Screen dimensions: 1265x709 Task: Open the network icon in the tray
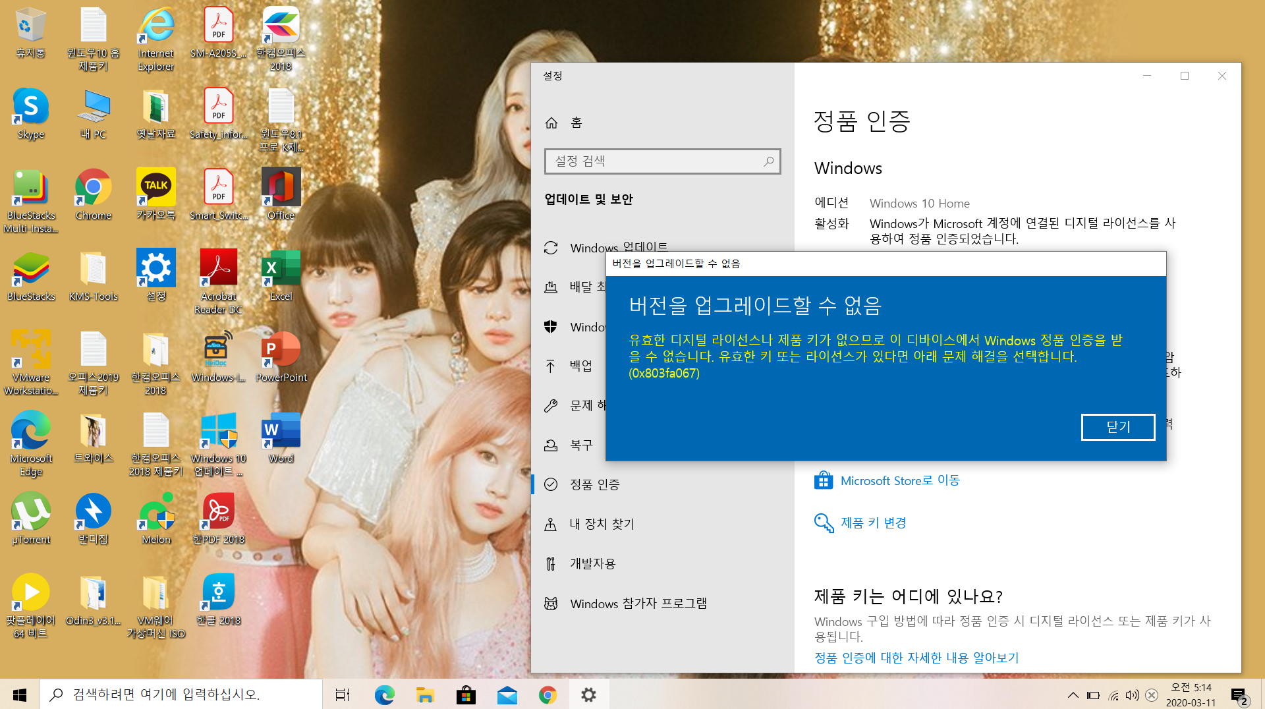coord(1113,695)
